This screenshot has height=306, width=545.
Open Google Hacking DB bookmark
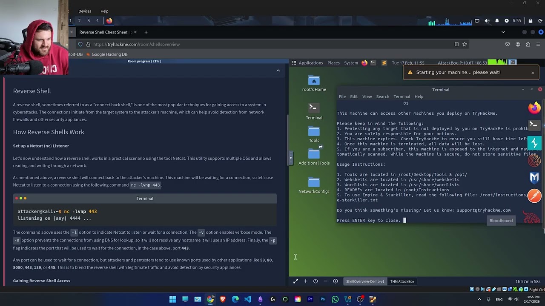tap(106, 54)
